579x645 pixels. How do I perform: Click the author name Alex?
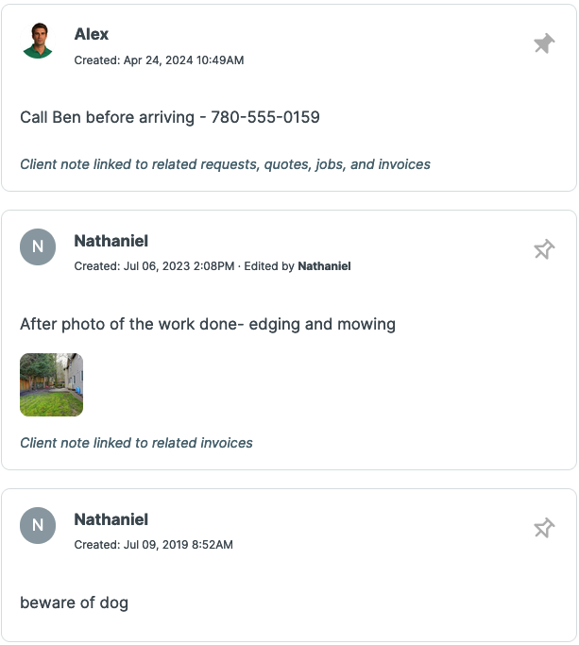tap(92, 34)
